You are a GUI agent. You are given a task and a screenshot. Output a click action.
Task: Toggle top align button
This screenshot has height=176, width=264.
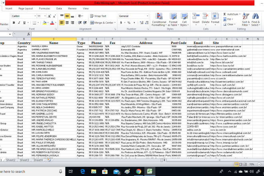coord(62,16)
